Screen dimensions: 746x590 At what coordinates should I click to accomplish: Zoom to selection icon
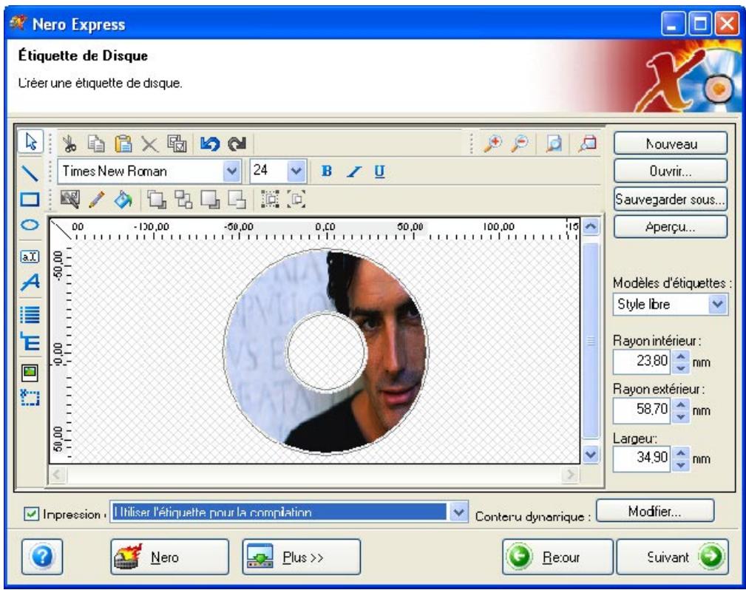point(588,143)
